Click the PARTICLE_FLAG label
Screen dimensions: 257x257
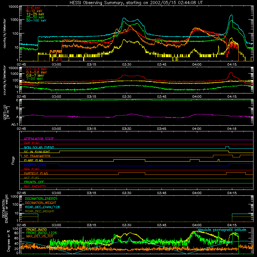(x=36, y=173)
